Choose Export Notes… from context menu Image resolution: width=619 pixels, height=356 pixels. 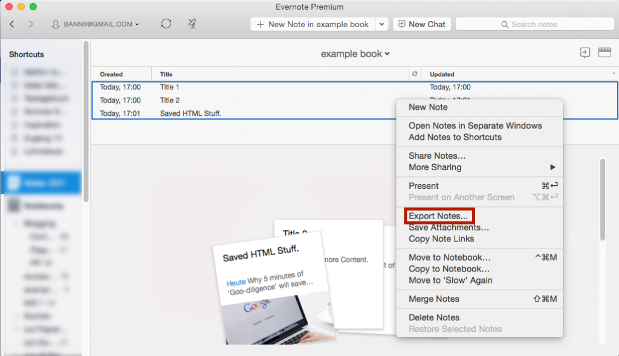click(438, 215)
